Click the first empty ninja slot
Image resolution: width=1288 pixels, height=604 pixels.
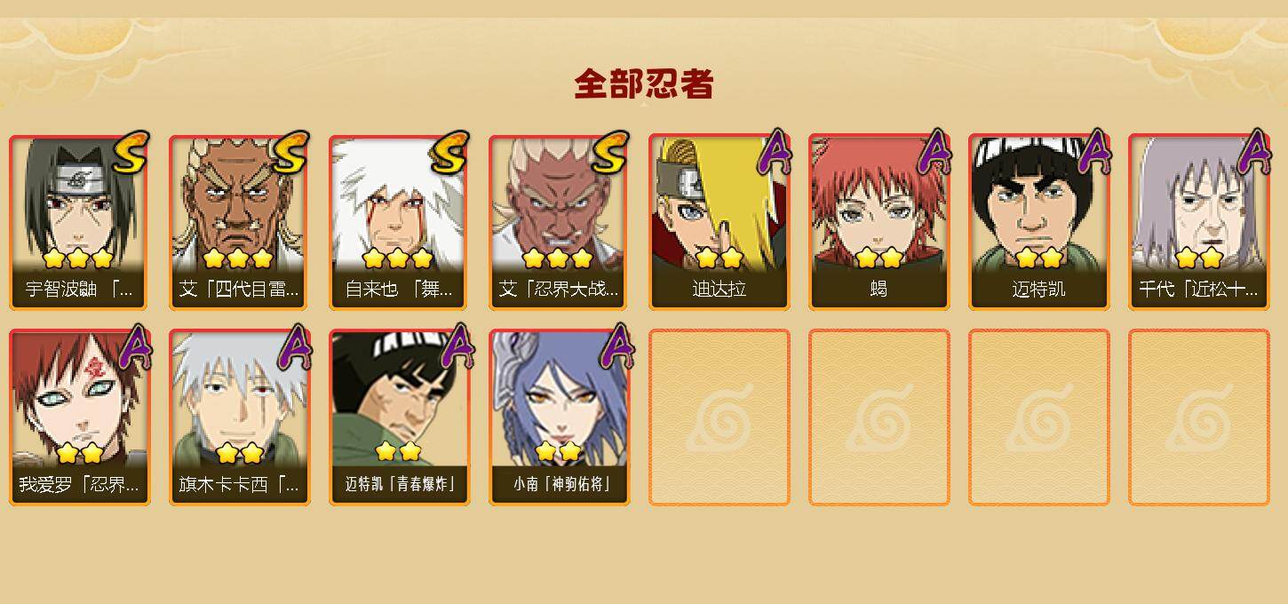(x=719, y=417)
